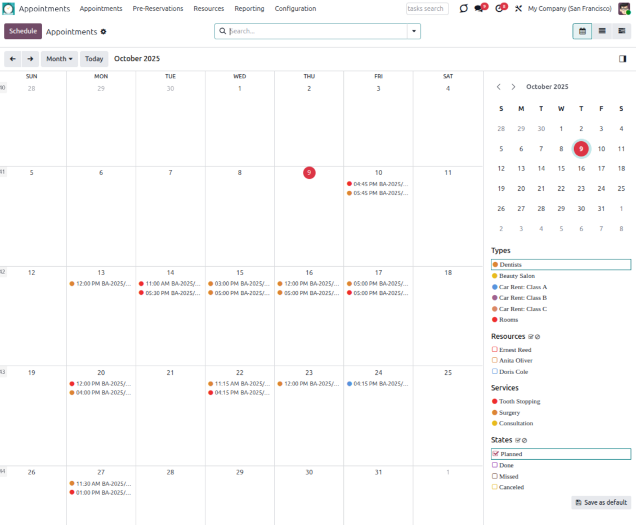636x525 pixels.
Task: Expand the search options dropdown arrow
Action: click(x=414, y=32)
